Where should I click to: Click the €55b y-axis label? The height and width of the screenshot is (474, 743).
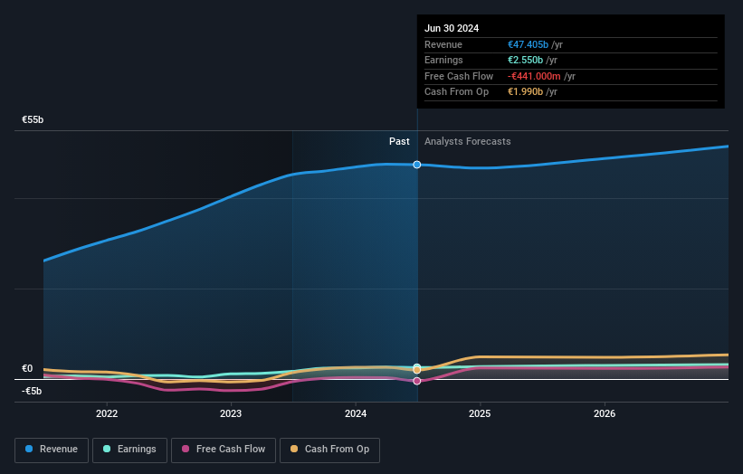[x=33, y=119]
